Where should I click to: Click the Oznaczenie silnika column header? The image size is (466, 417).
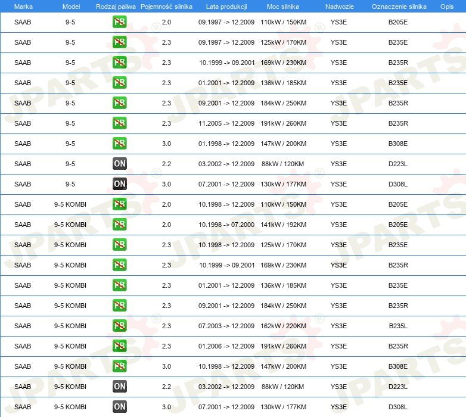(399, 7)
